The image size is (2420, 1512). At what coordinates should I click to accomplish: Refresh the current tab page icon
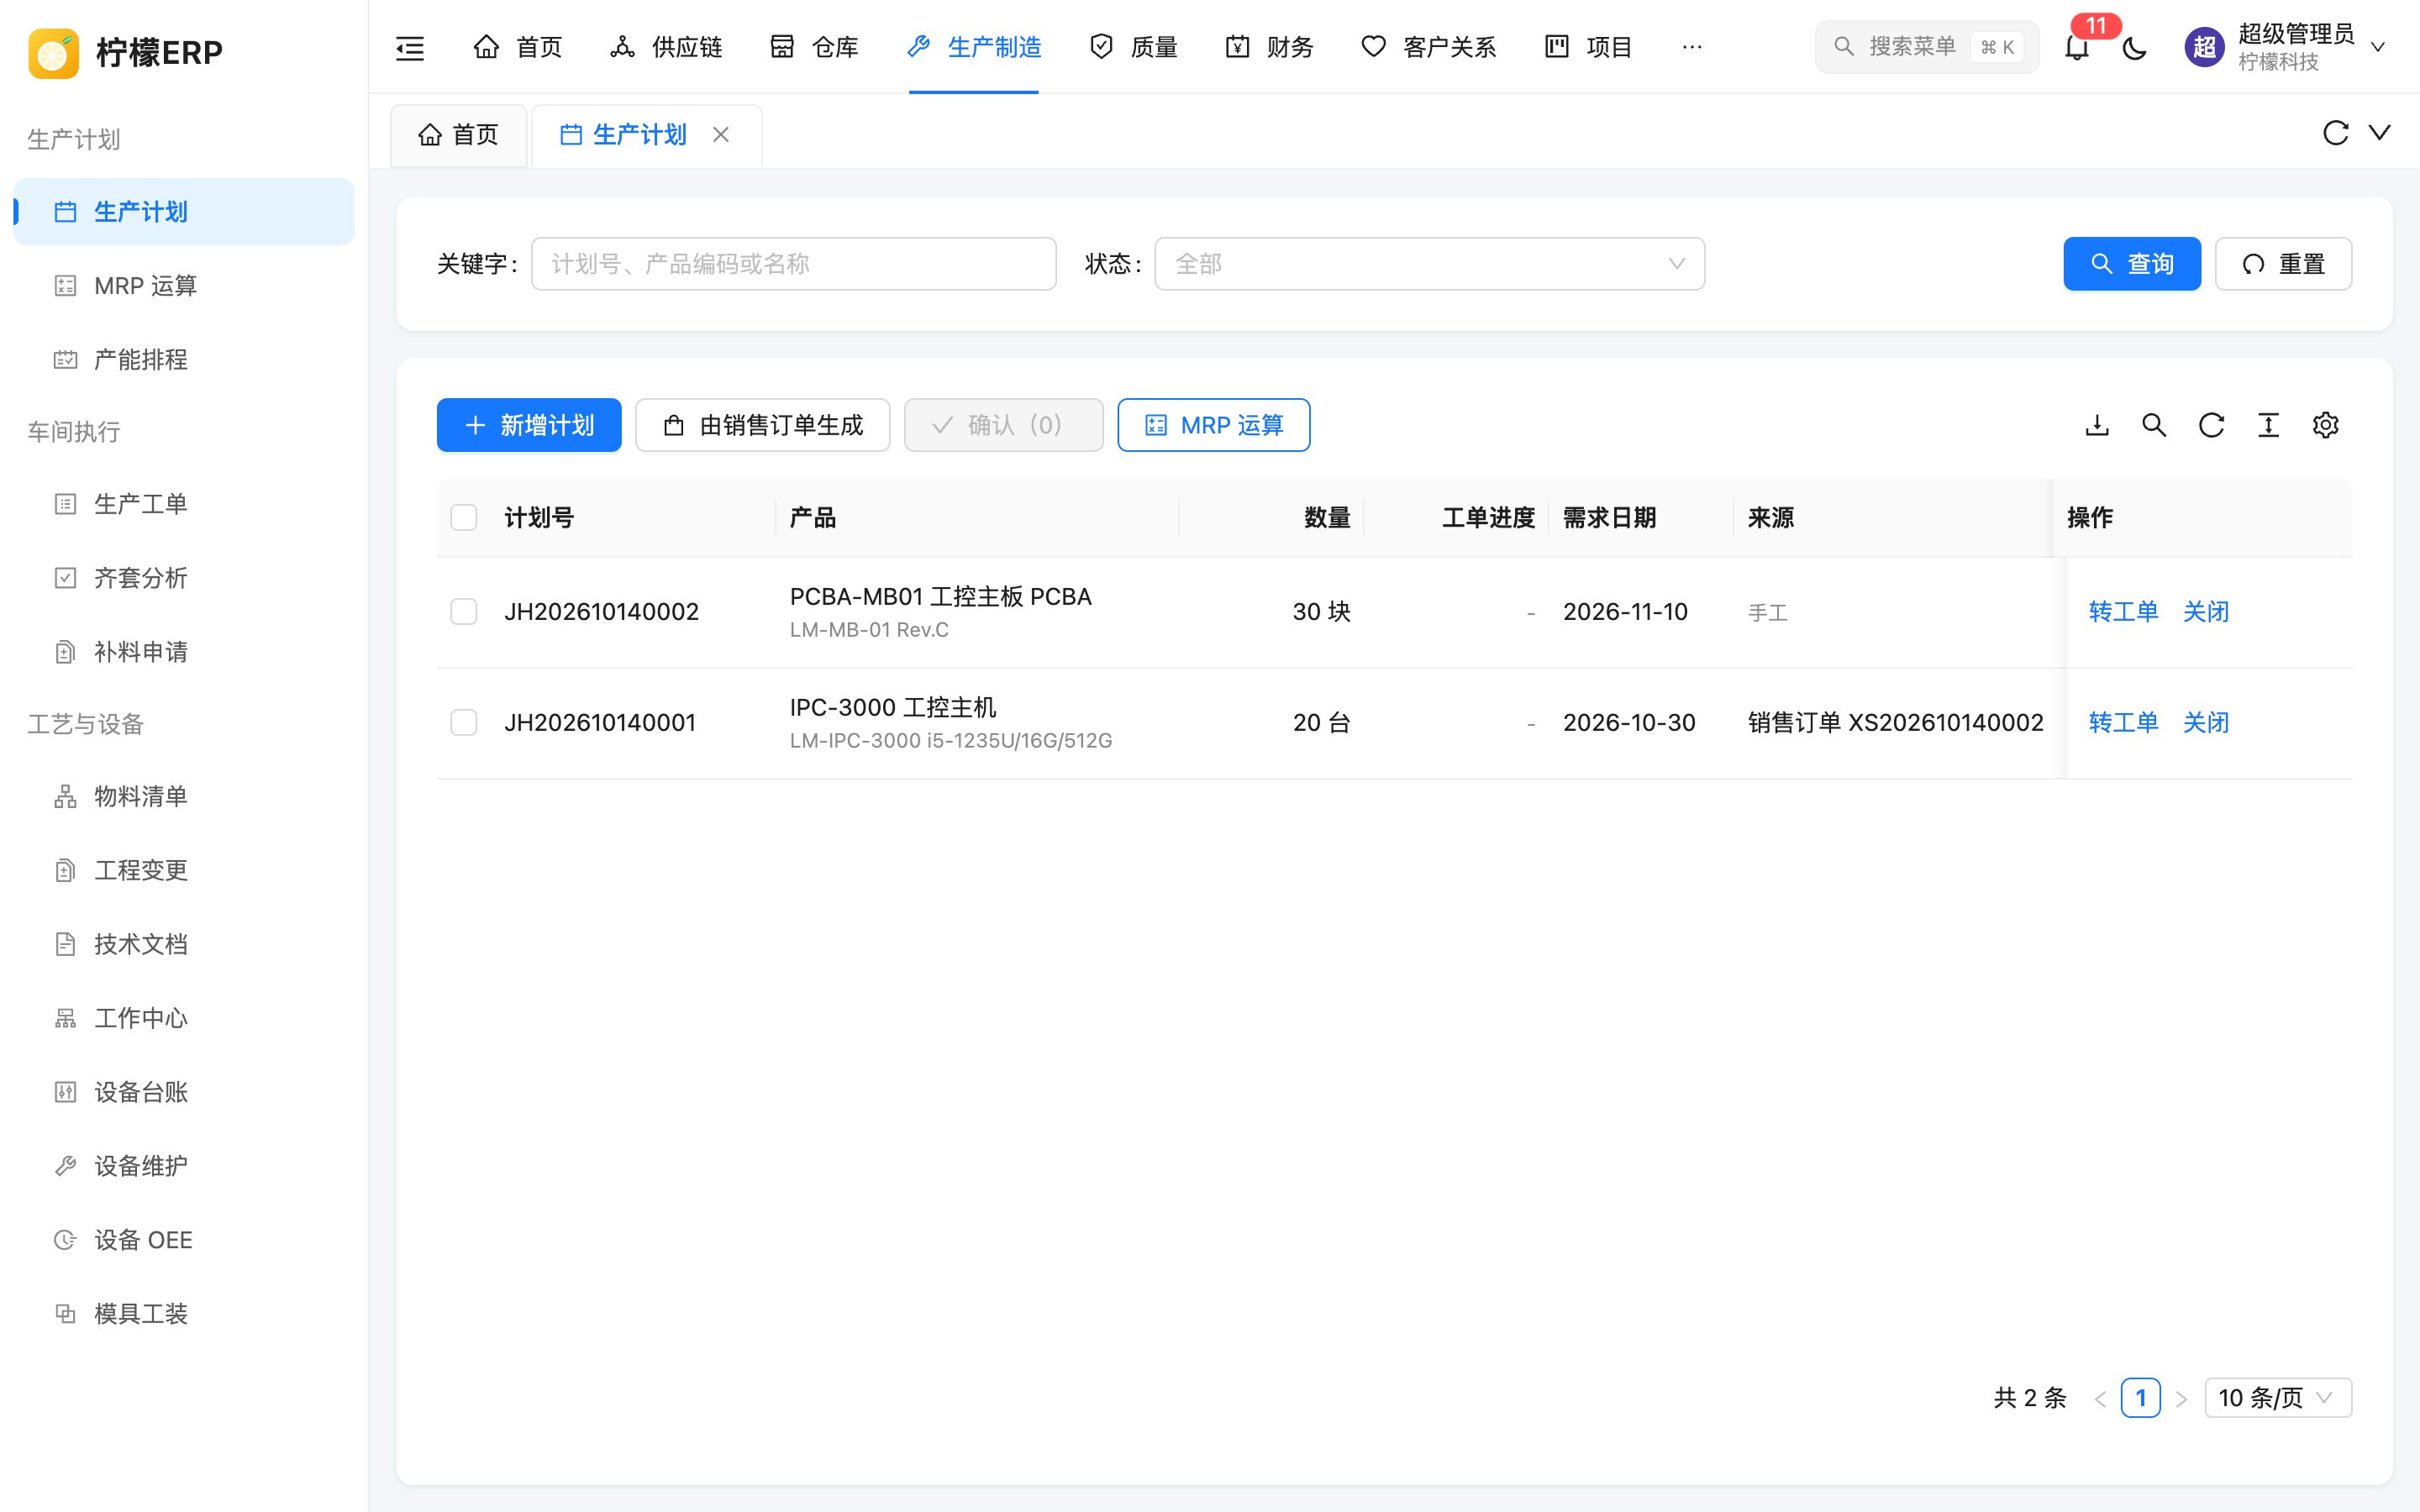(x=2335, y=133)
